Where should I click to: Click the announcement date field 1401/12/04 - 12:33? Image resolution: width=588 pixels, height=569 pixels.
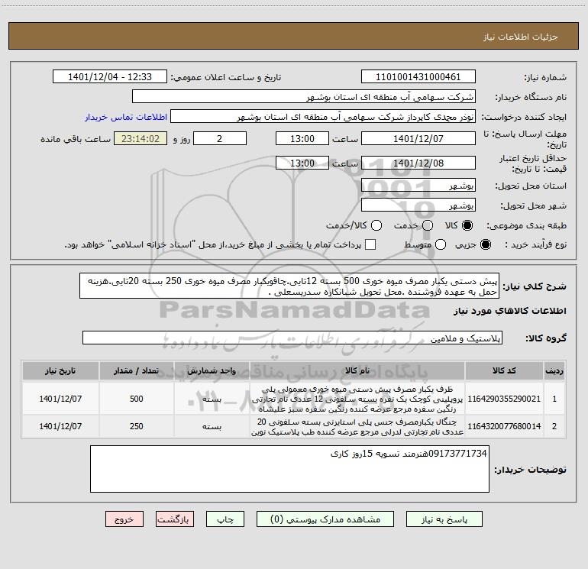(x=110, y=77)
